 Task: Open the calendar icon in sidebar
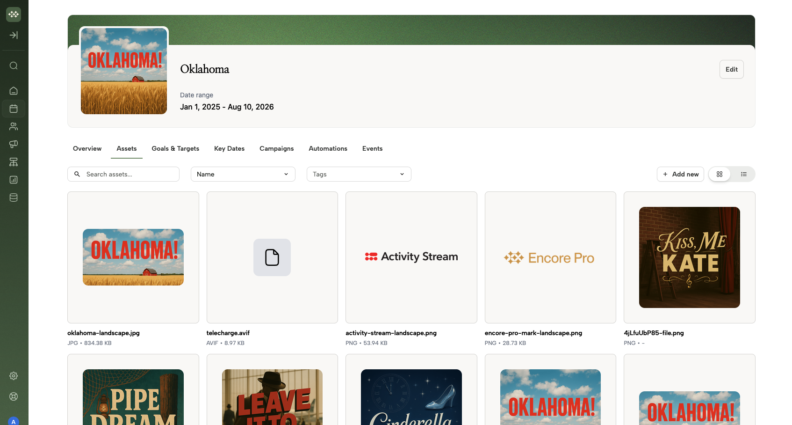(x=14, y=109)
